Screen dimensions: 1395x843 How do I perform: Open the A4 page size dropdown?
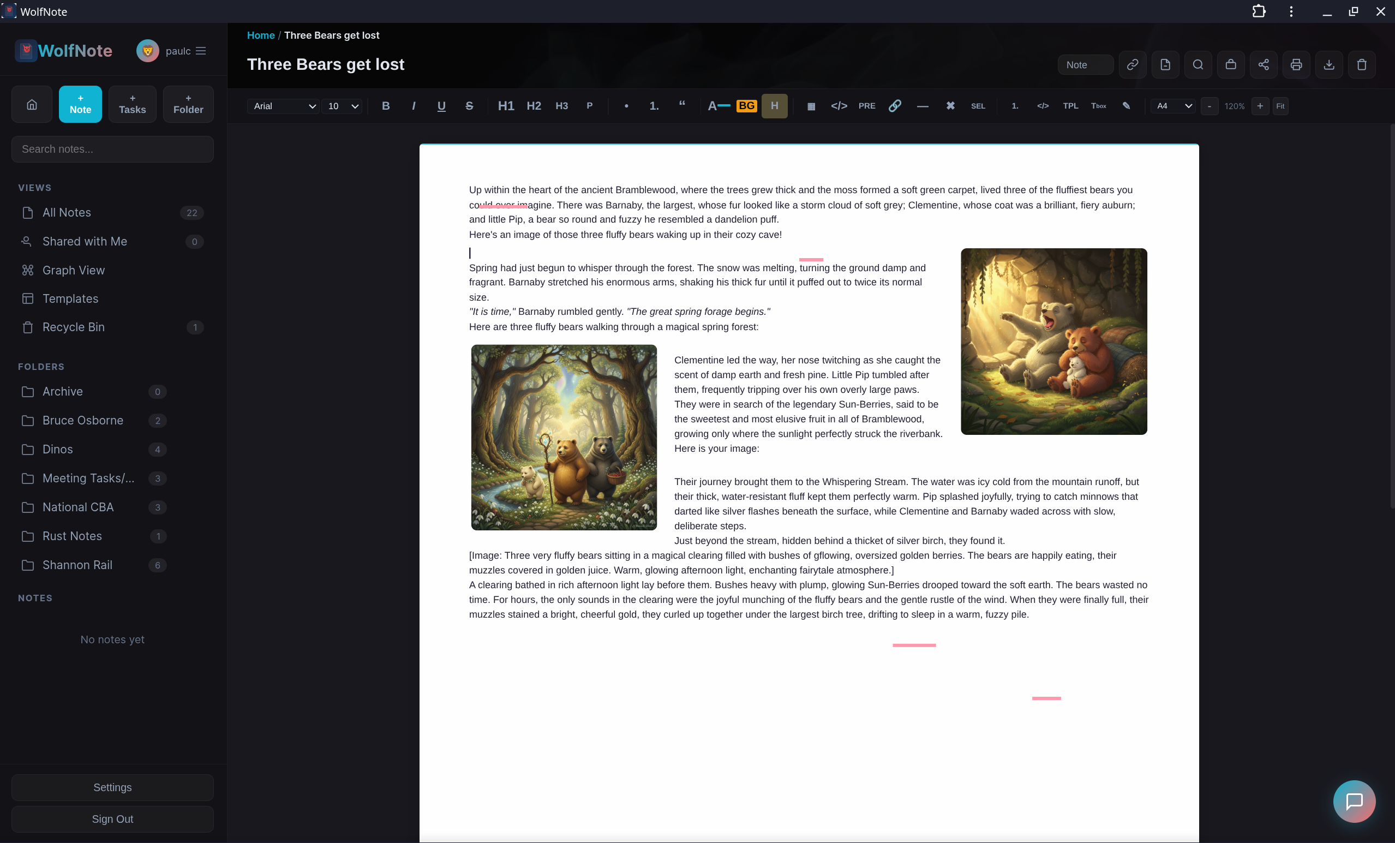pyautogui.click(x=1173, y=106)
